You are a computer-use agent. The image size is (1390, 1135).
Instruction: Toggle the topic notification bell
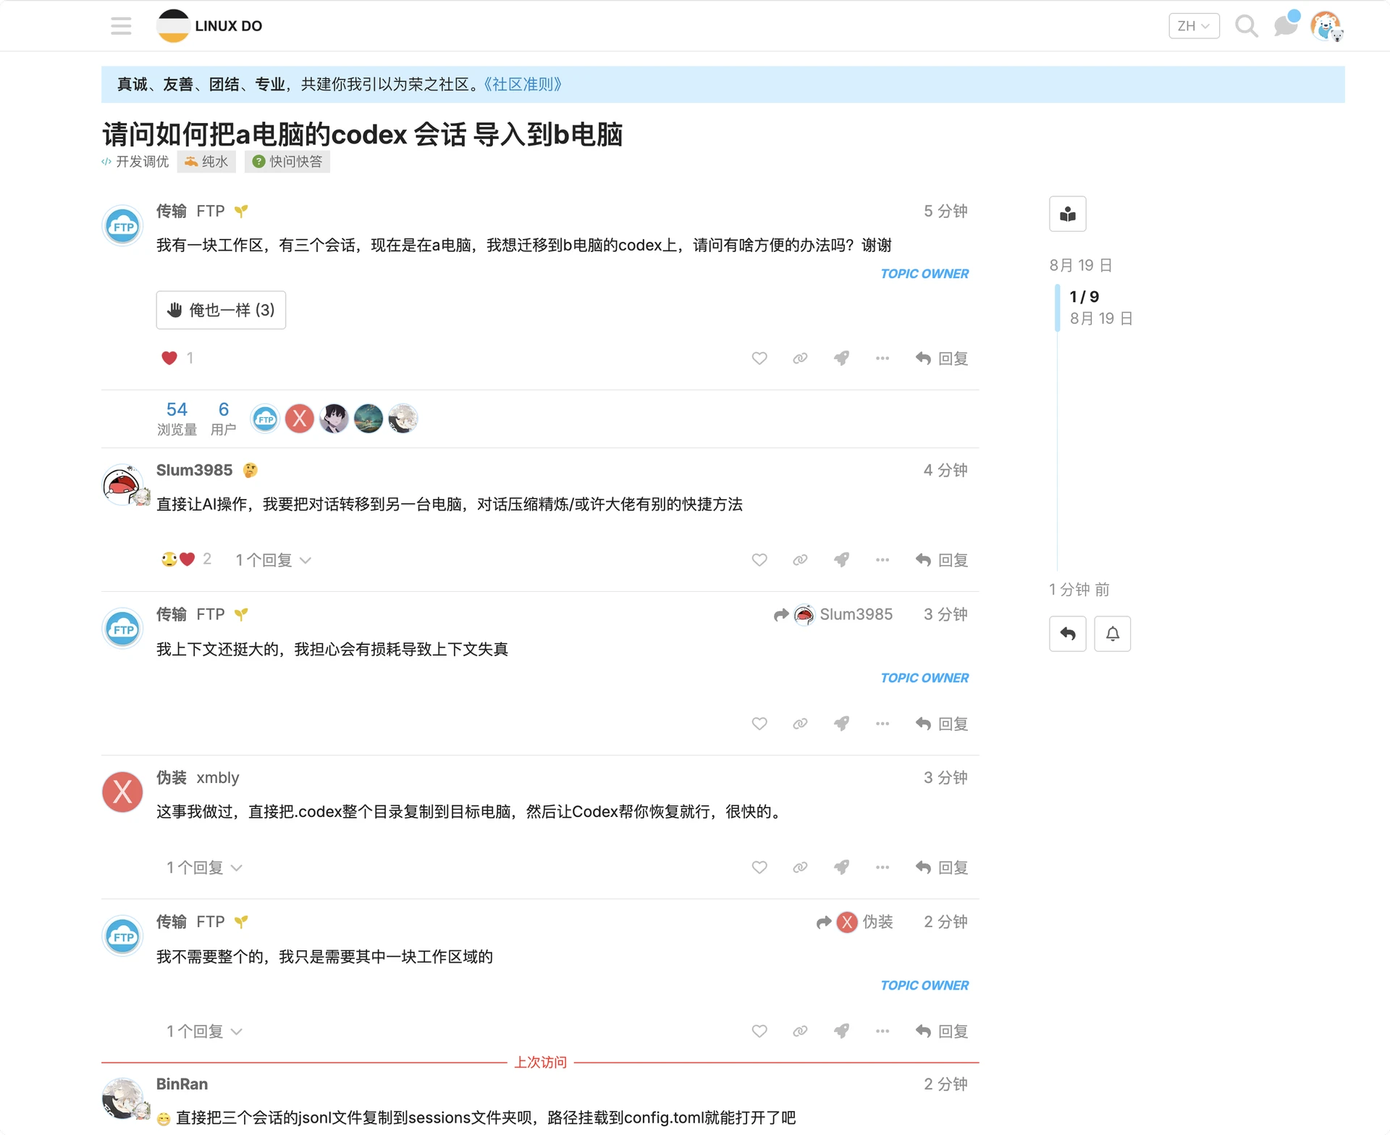pos(1113,634)
